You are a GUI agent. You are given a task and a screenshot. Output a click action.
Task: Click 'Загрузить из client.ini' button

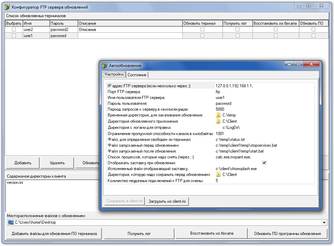[x=167, y=201]
